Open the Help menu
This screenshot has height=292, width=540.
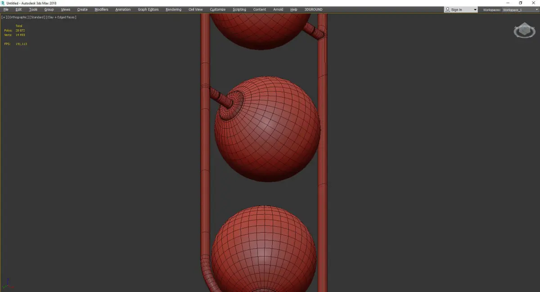(294, 9)
